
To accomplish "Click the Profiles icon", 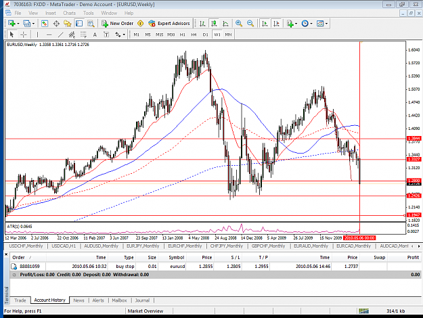I will [x=26, y=24].
